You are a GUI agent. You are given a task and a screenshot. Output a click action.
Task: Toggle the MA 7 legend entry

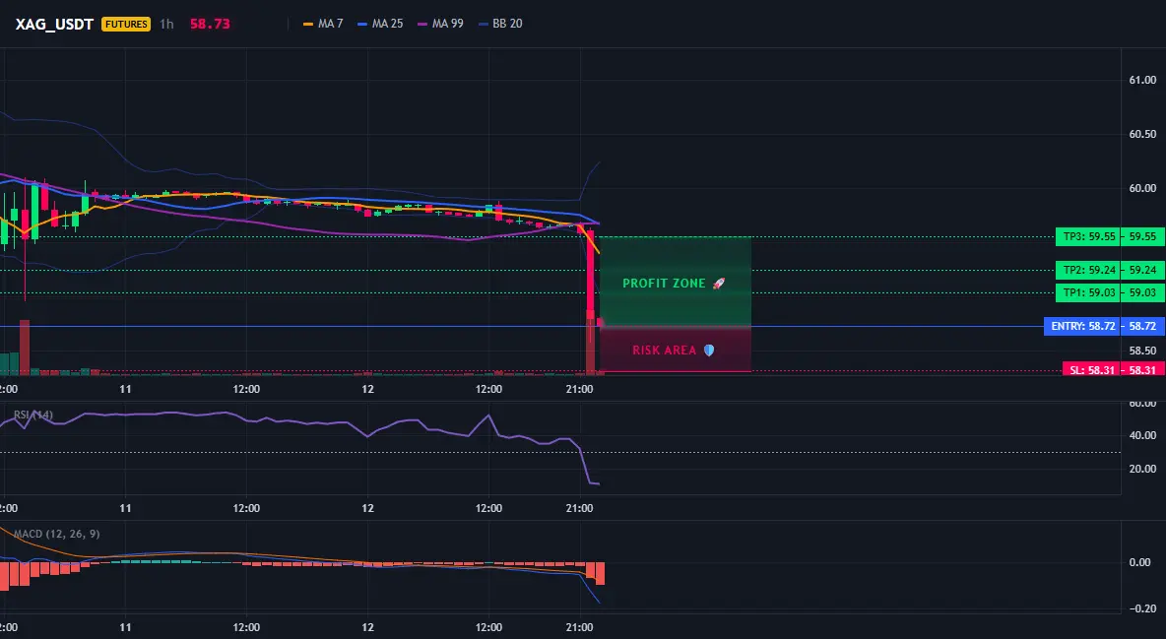(x=323, y=24)
